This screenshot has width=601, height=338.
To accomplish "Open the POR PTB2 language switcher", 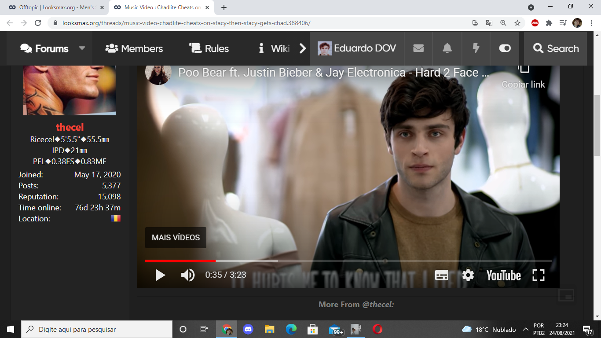I will [539, 329].
